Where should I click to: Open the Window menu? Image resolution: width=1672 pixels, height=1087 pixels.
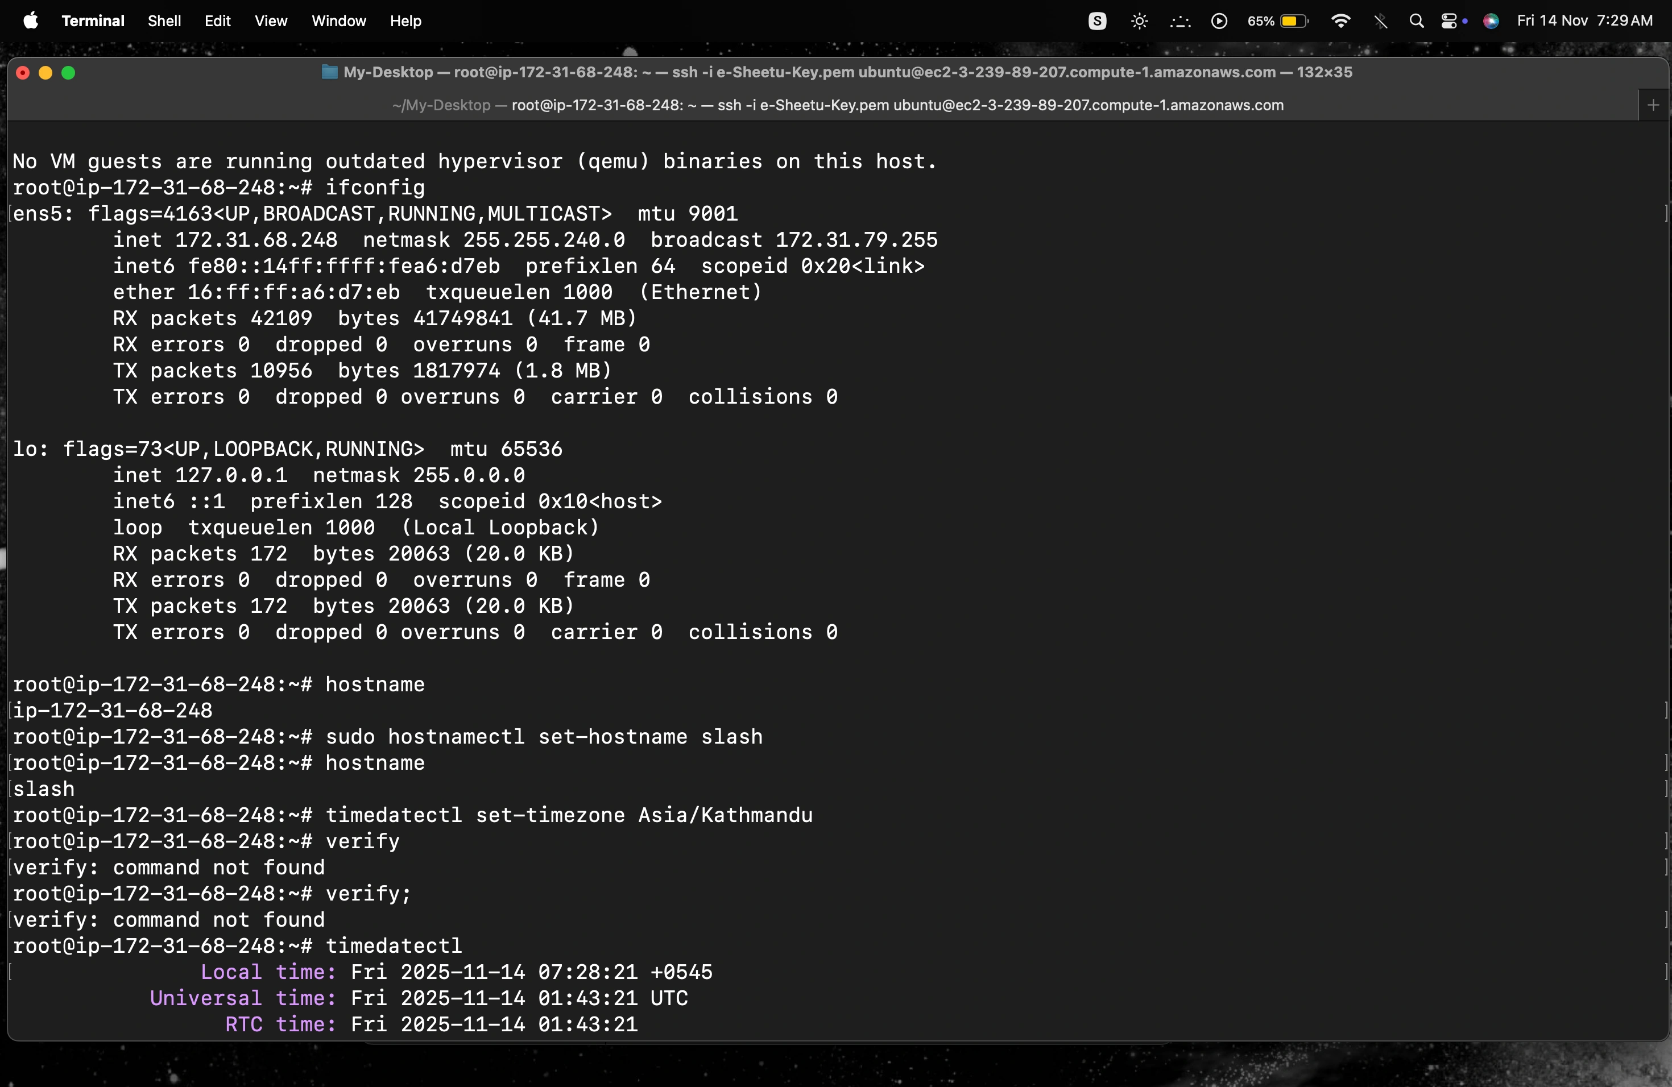338,21
